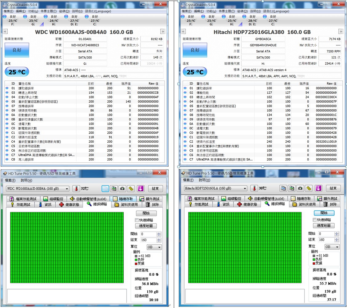Image resolution: width=347 pixels, height=308 pixels.
Task: Open 檔案(F) menu in Hitachi HD Tune
Action: pyautogui.click(x=188, y=180)
